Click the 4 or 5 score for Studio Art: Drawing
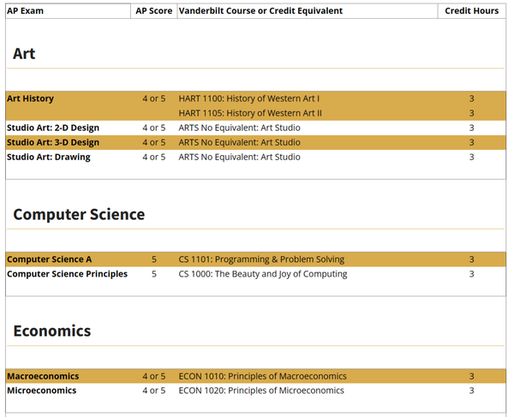This screenshot has height=417, width=514. (x=153, y=158)
